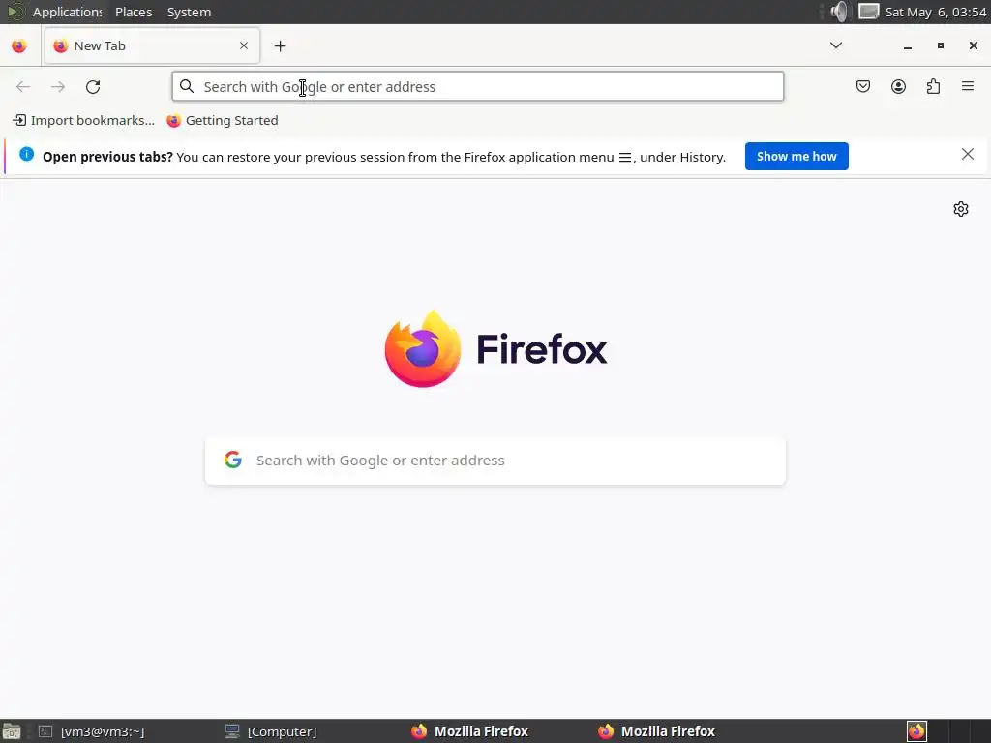This screenshot has height=743, width=991.
Task: Switch to the second Mozilla Firefox taskbar entry
Action: click(657, 731)
